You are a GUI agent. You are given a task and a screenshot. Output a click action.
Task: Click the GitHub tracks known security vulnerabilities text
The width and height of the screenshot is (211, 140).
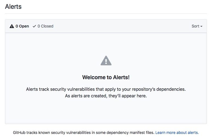pyautogui.click(x=84, y=133)
